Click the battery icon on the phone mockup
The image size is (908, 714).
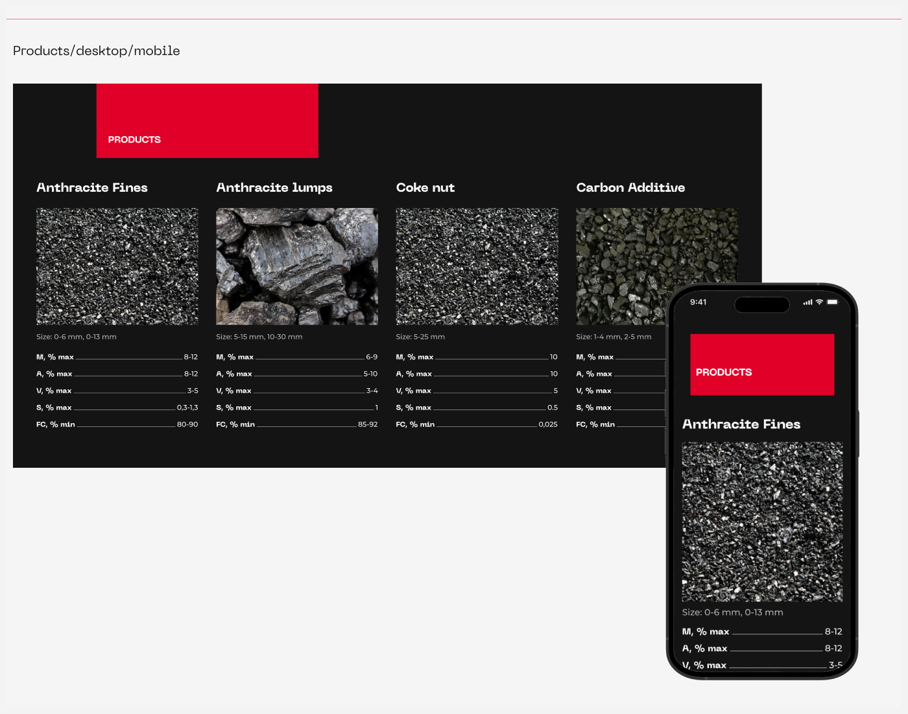(x=832, y=303)
